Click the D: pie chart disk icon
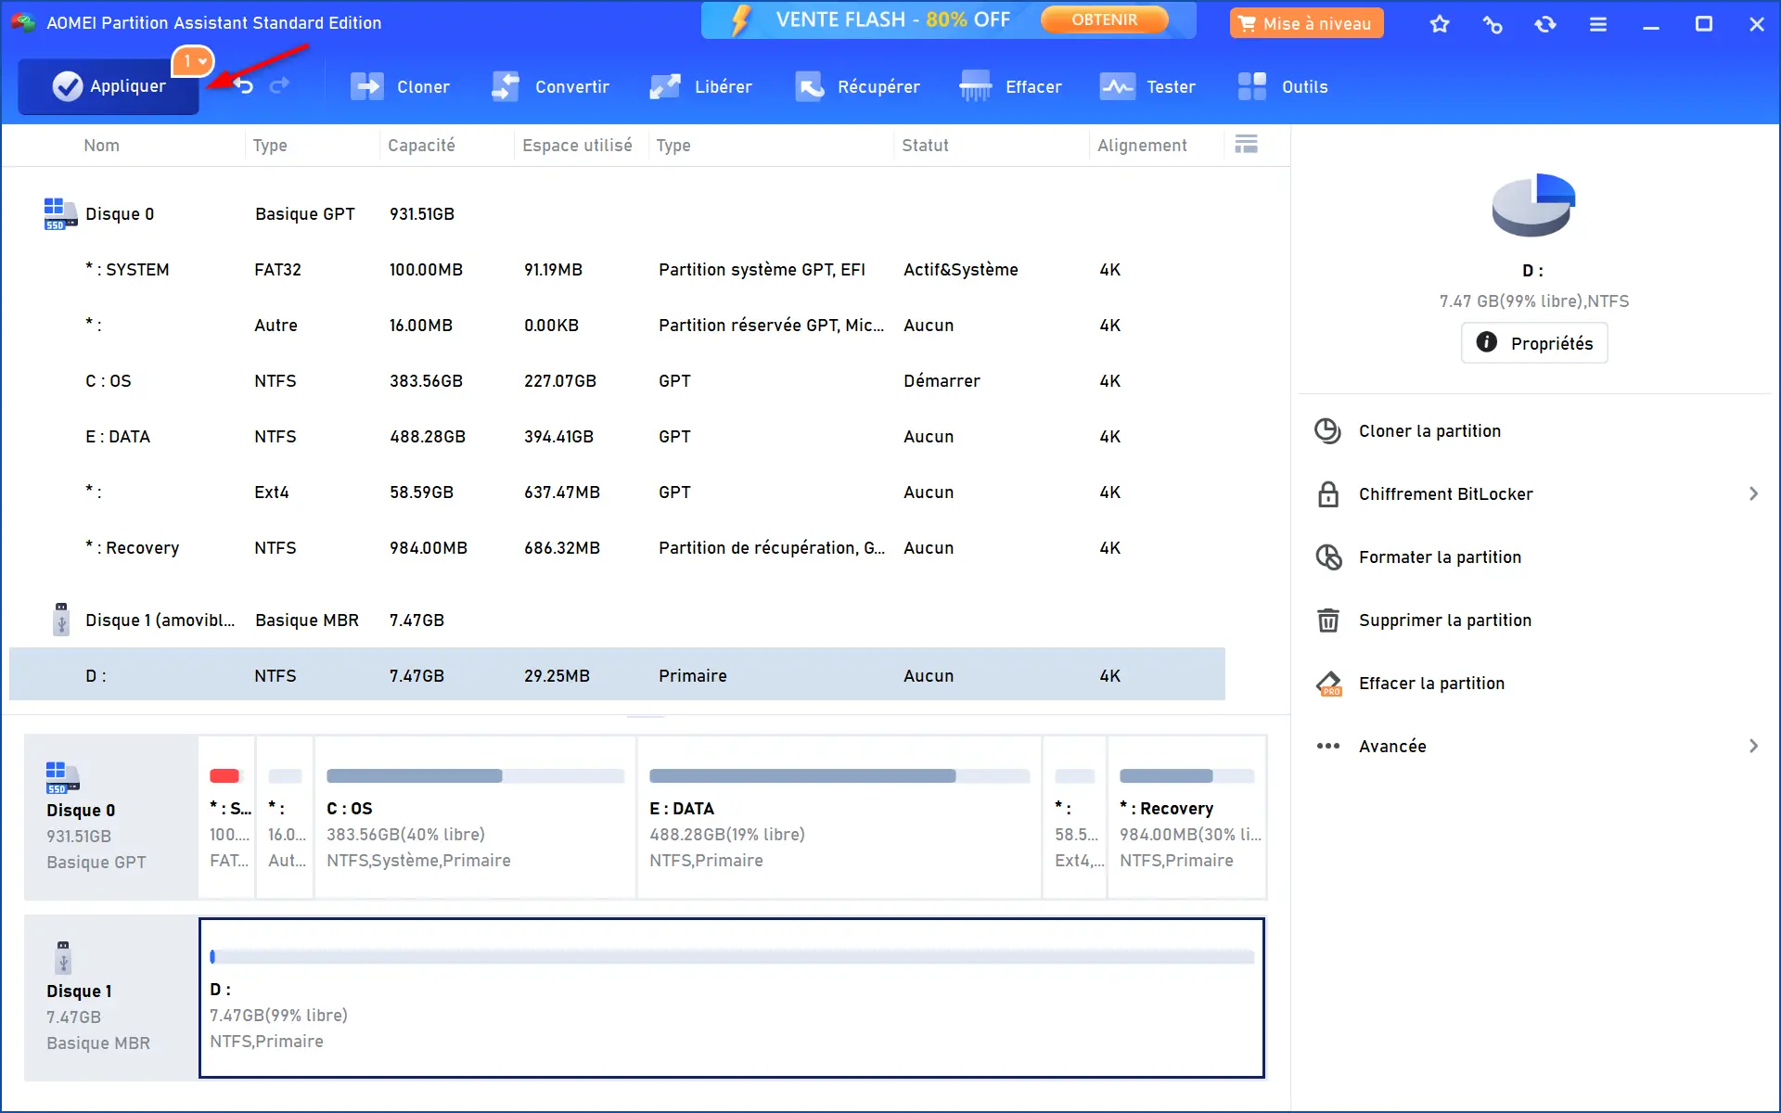 (x=1533, y=205)
